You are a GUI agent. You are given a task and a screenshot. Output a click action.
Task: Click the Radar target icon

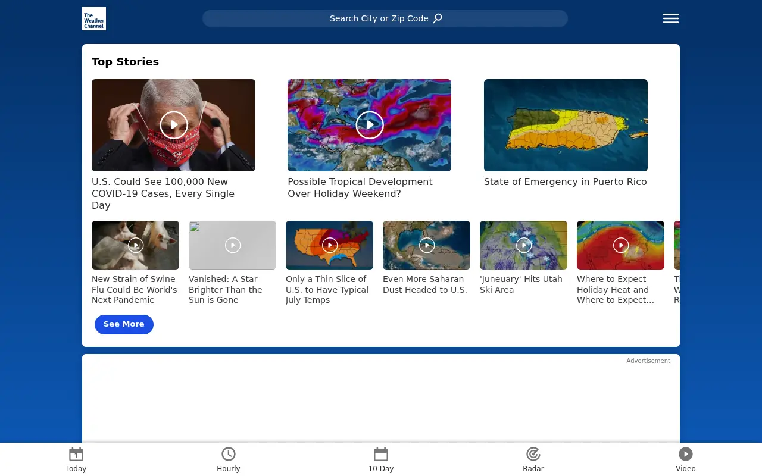pyautogui.click(x=533, y=455)
